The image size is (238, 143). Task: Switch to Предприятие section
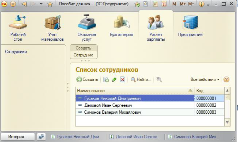click(x=190, y=26)
